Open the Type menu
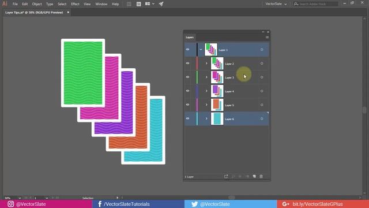The width and height of the screenshot is (369, 208). (50, 4)
